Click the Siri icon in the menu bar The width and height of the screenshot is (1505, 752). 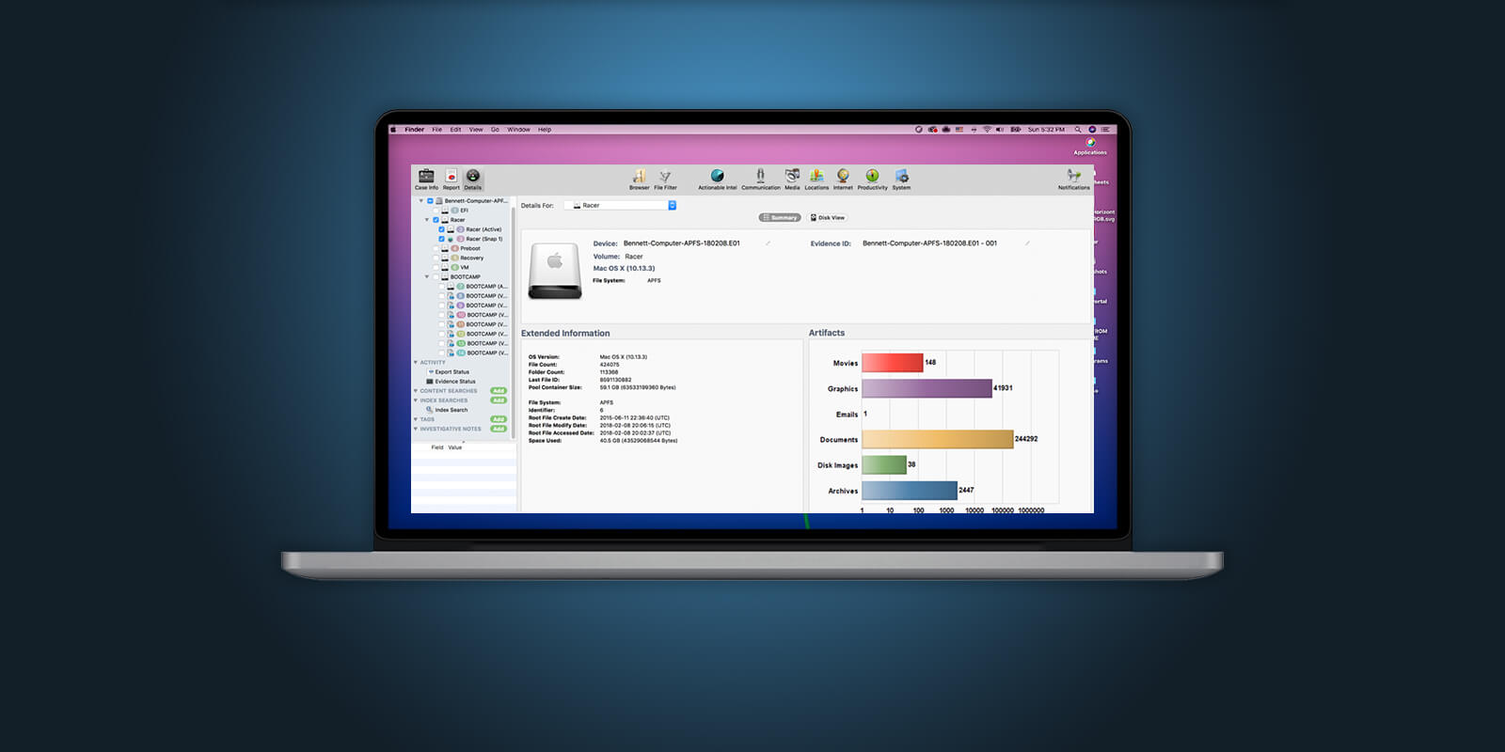(x=1092, y=130)
